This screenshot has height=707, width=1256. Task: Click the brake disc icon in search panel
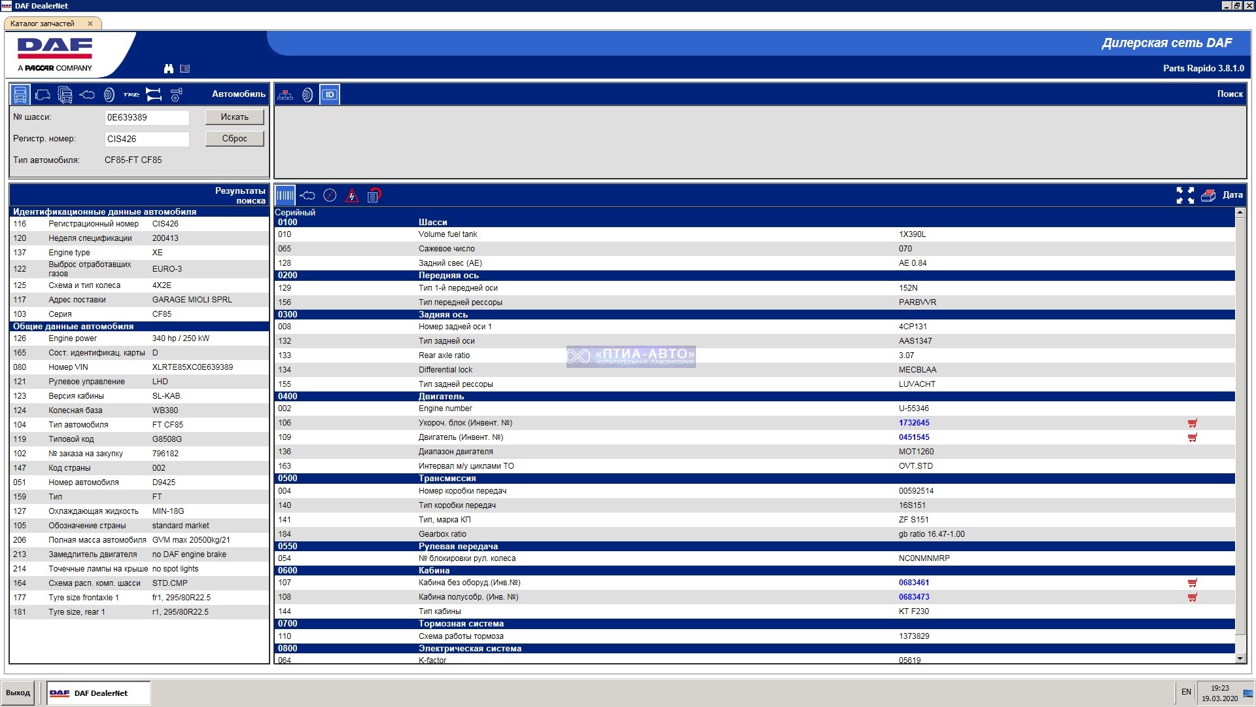pyautogui.click(x=307, y=95)
